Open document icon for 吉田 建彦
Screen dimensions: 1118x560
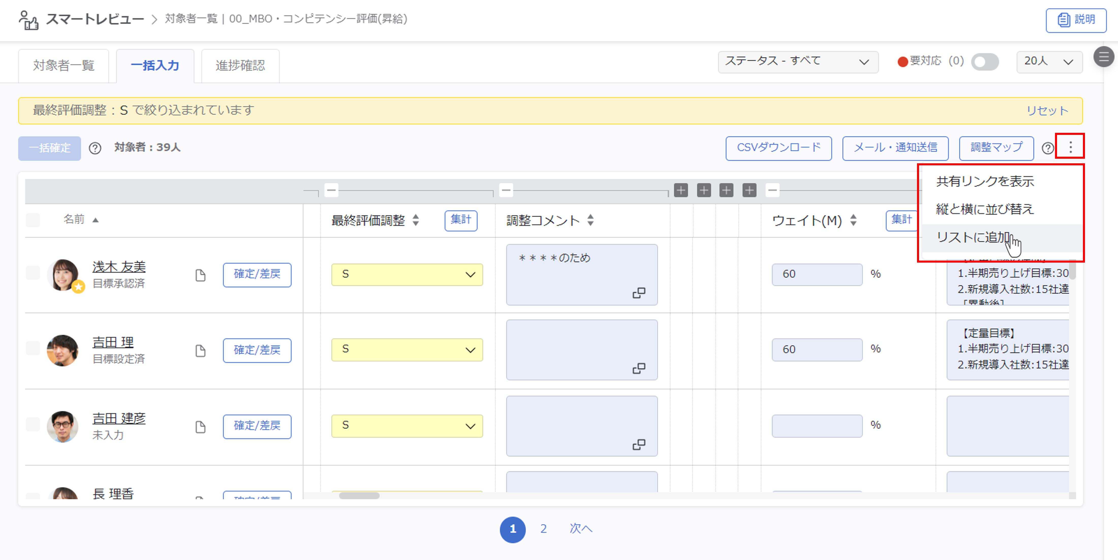pyautogui.click(x=200, y=427)
